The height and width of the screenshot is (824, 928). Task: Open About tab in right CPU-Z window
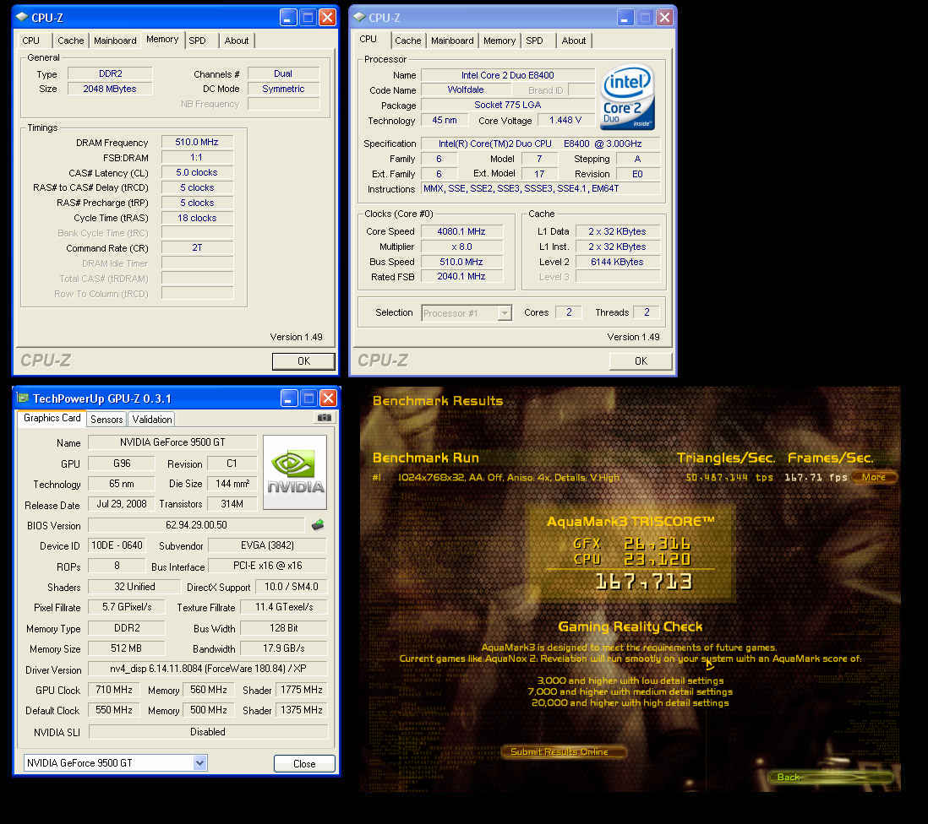point(574,41)
